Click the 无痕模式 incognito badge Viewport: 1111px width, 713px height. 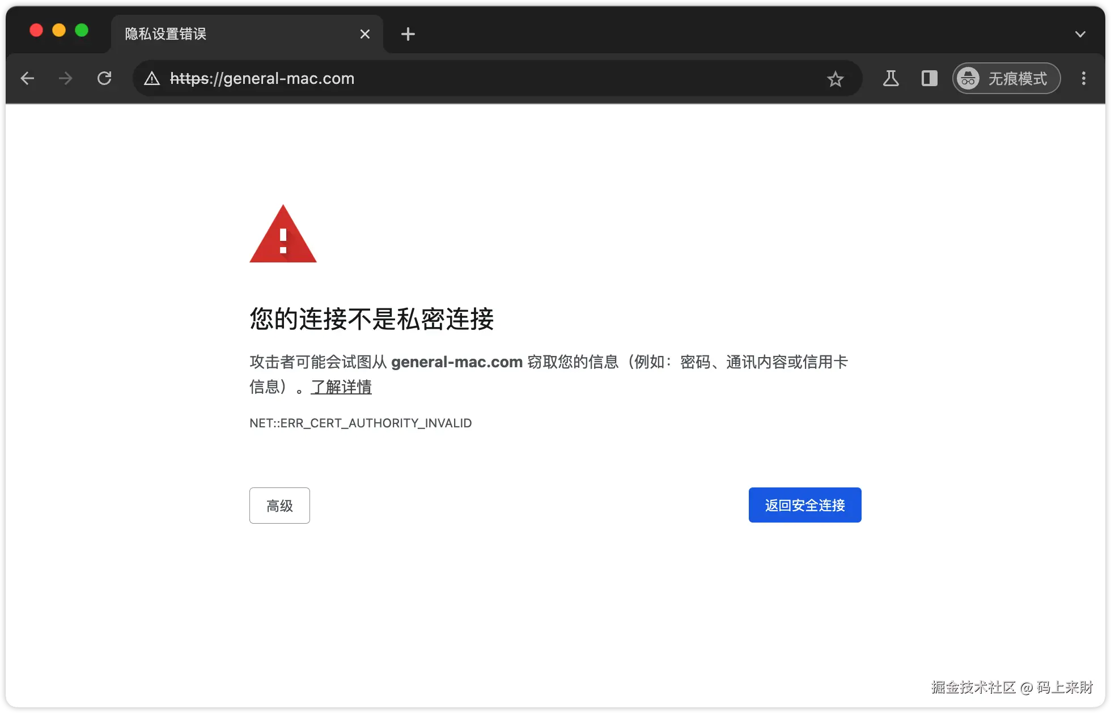(x=1006, y=78)
